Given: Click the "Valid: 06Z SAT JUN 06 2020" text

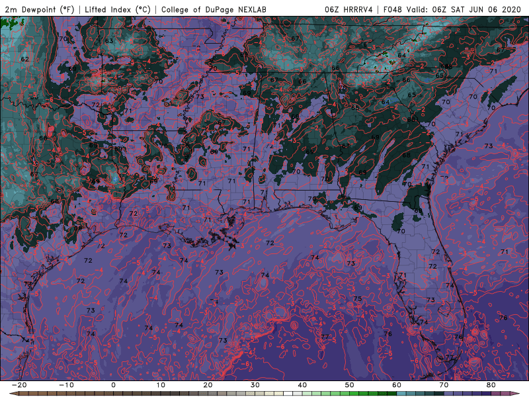Looking at the screenshot, I should [464, 9].
